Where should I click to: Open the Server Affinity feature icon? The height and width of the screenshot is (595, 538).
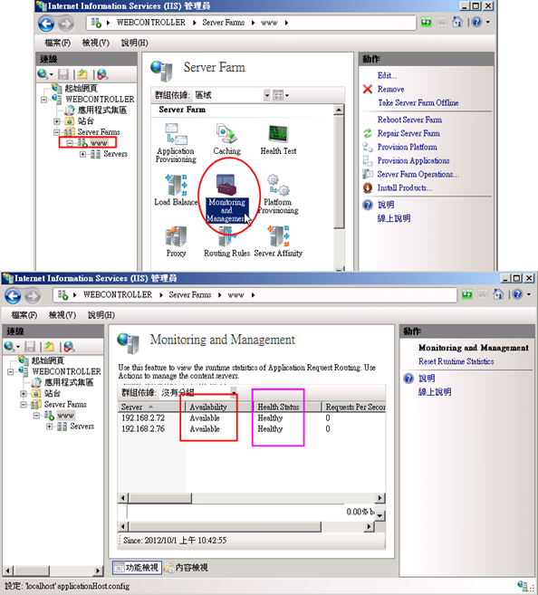click(x=278, y=241)
